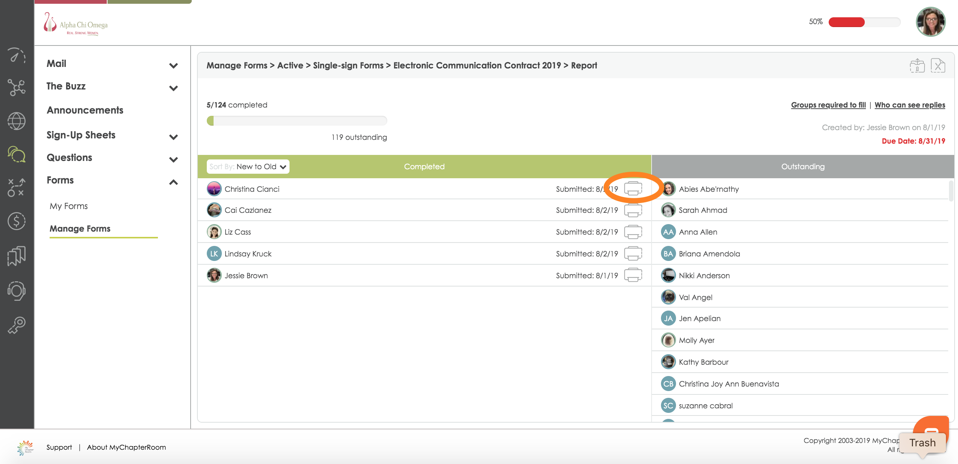958x464 pixels.
Task: Click the key icon in sidebar
Action: [x=17, y=325]
